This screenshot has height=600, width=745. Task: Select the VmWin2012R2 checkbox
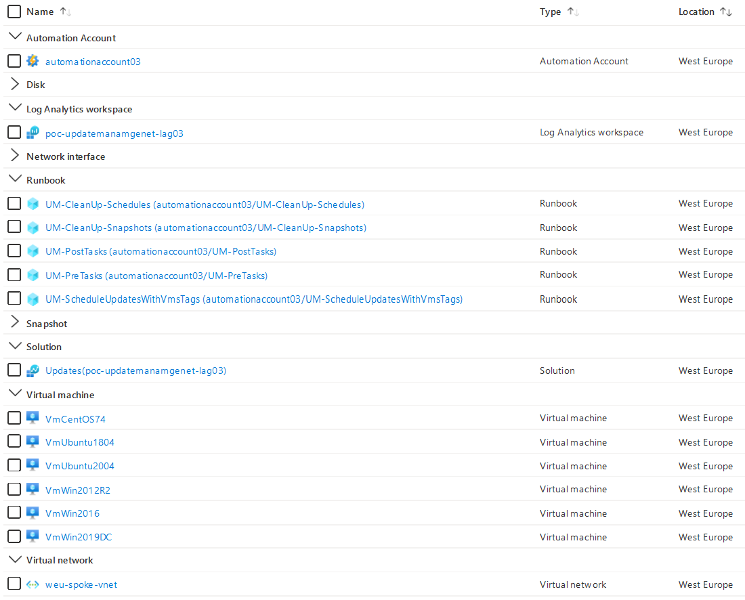14,489
